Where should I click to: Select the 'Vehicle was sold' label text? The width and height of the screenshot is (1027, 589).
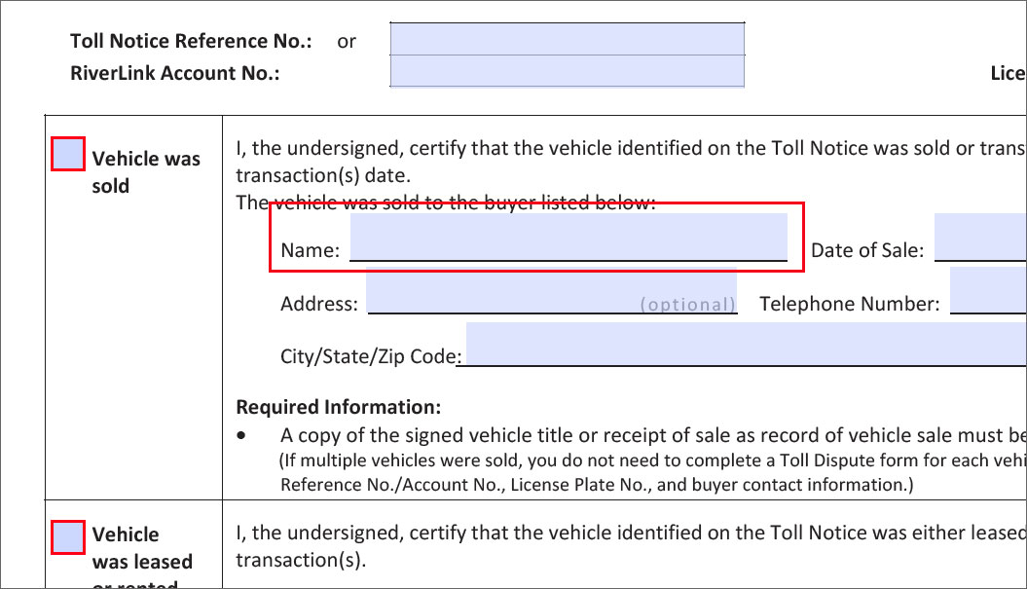146,172
